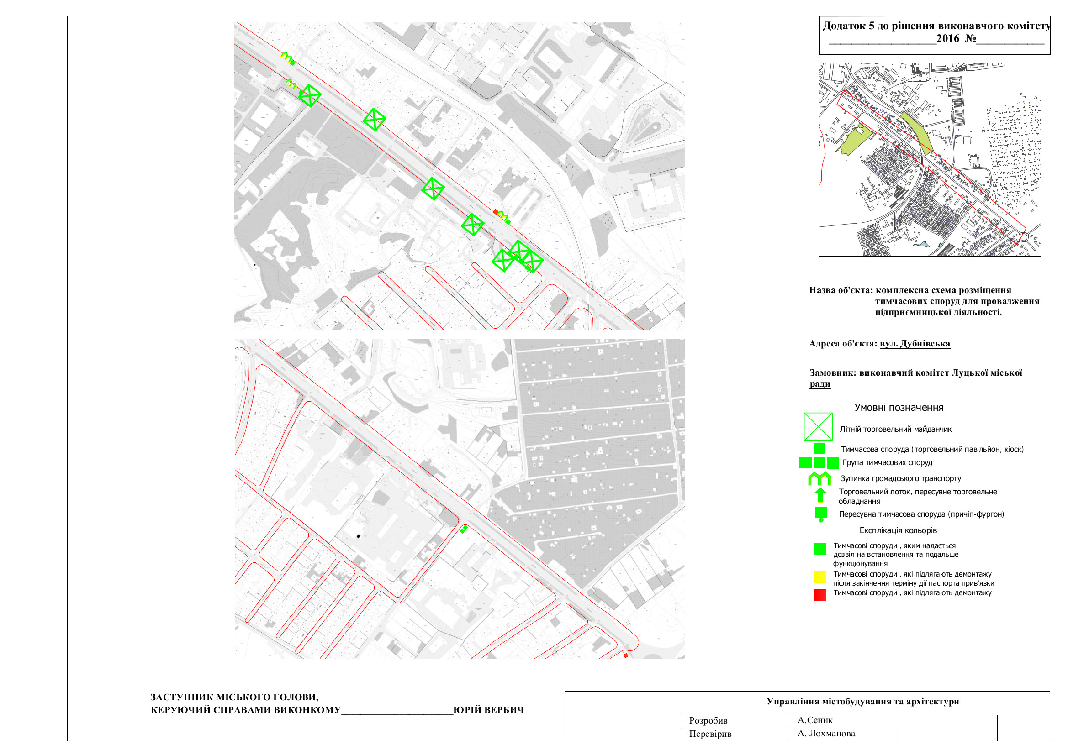Click the pair of small green squares on lower map

coord(463,530)
